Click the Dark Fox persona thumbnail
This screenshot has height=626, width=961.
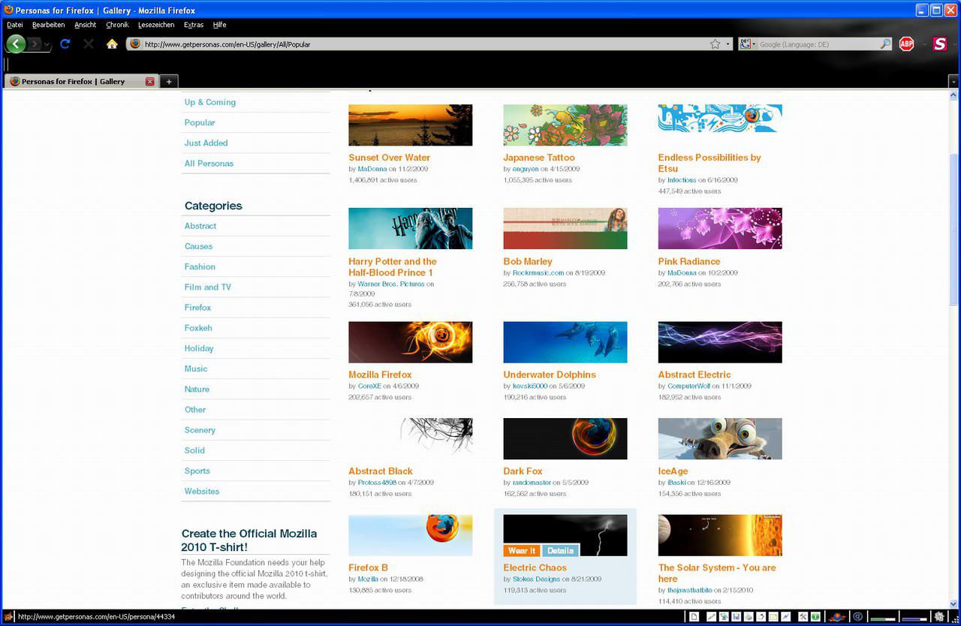click(x=565, y=438)
